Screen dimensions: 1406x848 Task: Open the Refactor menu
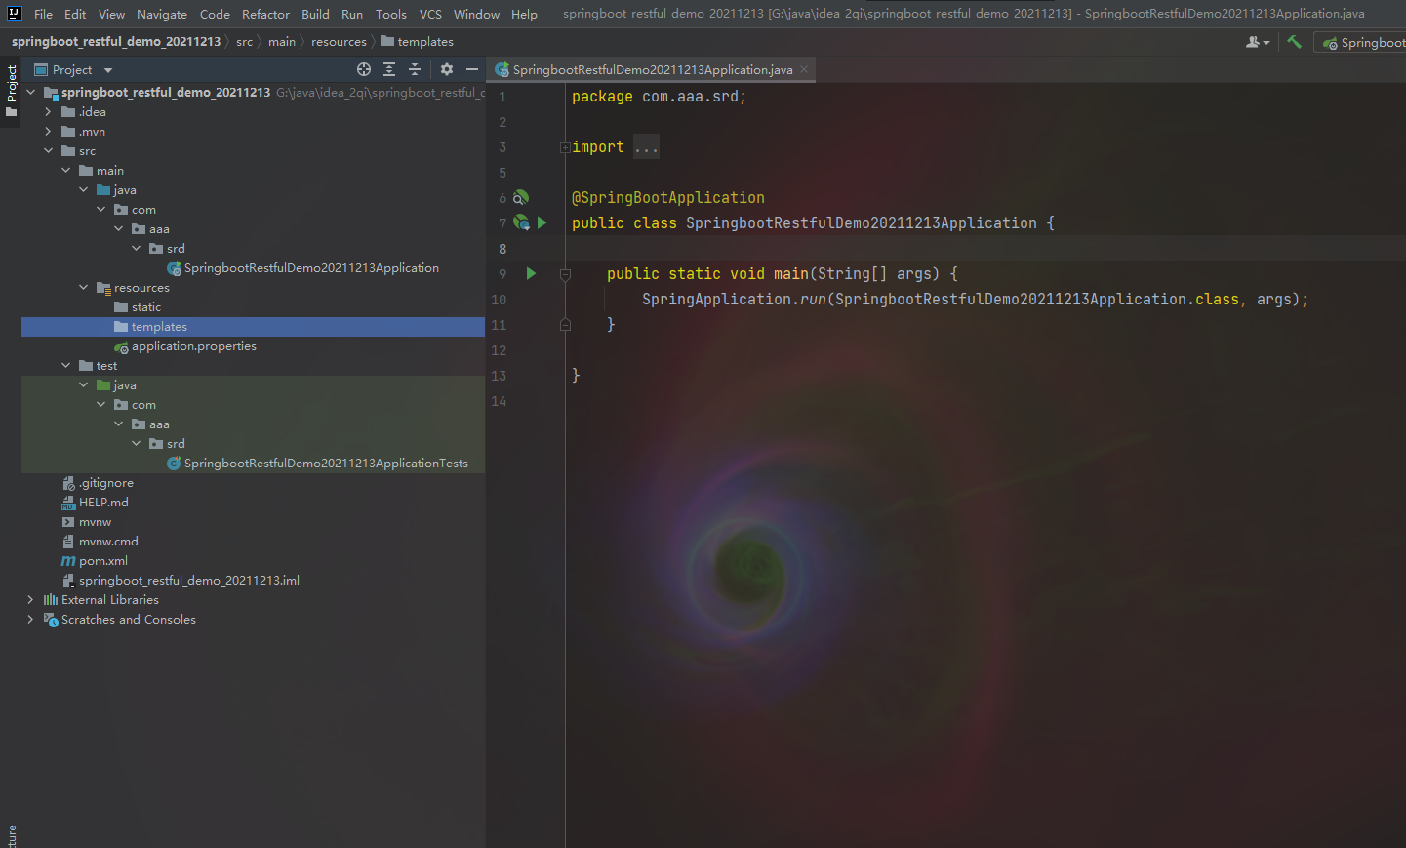265,14
